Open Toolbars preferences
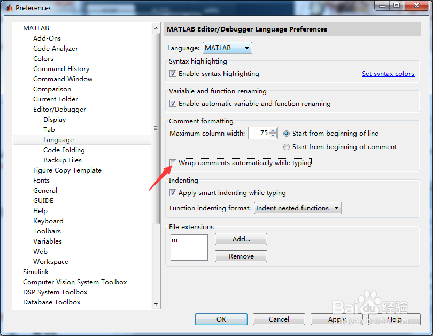The height and width of the screenshot is (336, 433). point(47,231)
